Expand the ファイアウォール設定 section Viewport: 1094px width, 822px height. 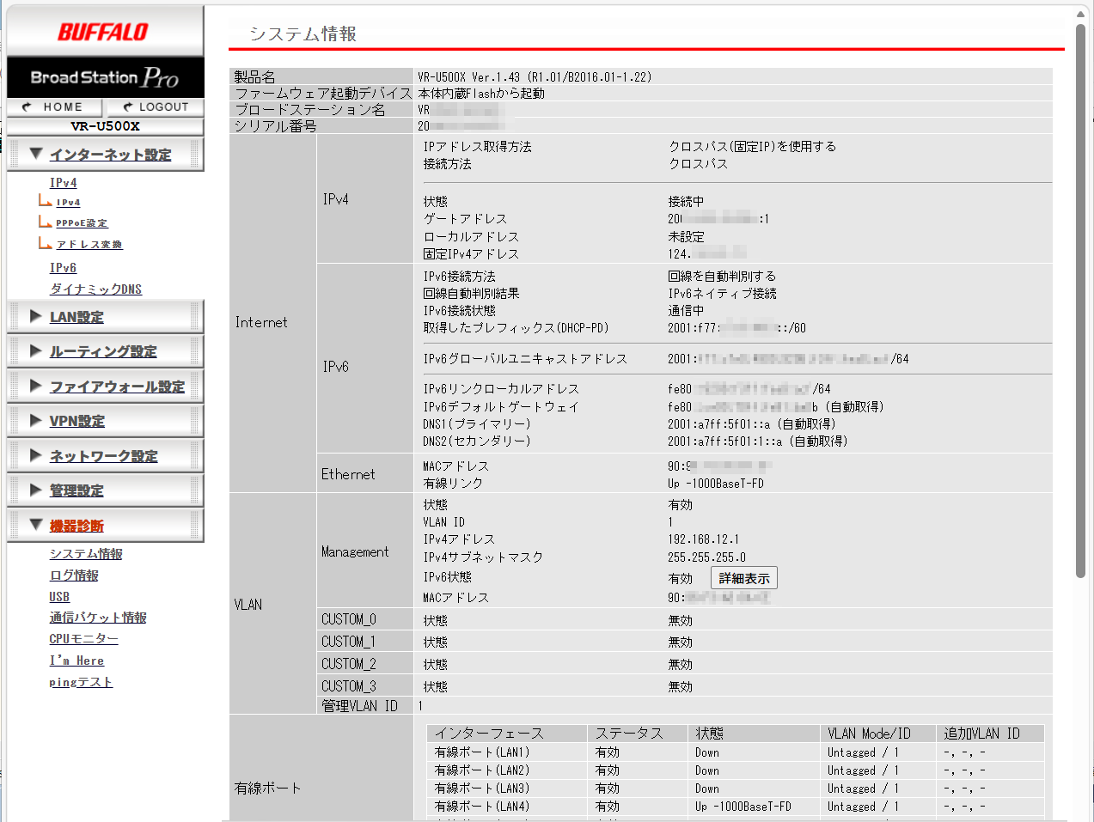coord(117,387)
